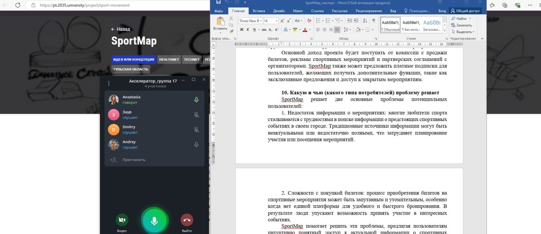This screenshot has width=541, height=234.
Task: Switch to Вставка ribbon tab
Action: pos(259,11)
